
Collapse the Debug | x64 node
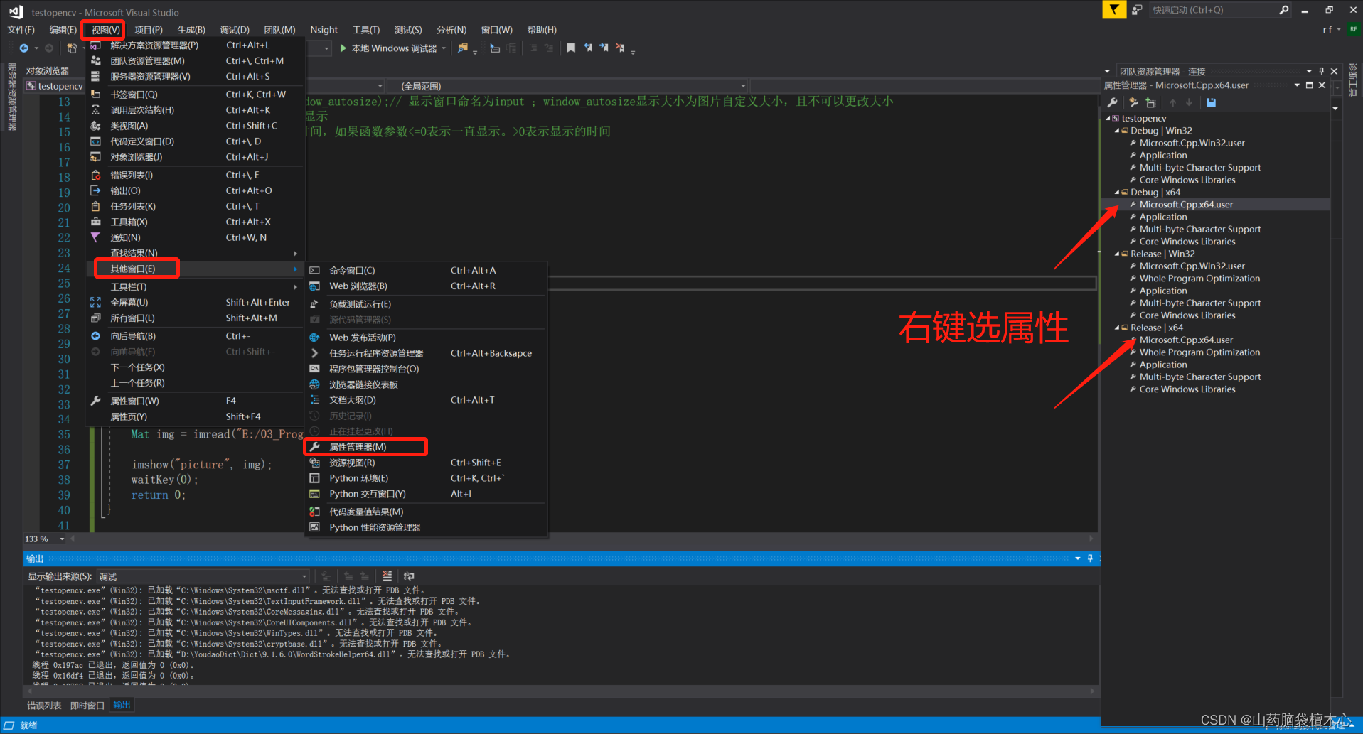1117,193
